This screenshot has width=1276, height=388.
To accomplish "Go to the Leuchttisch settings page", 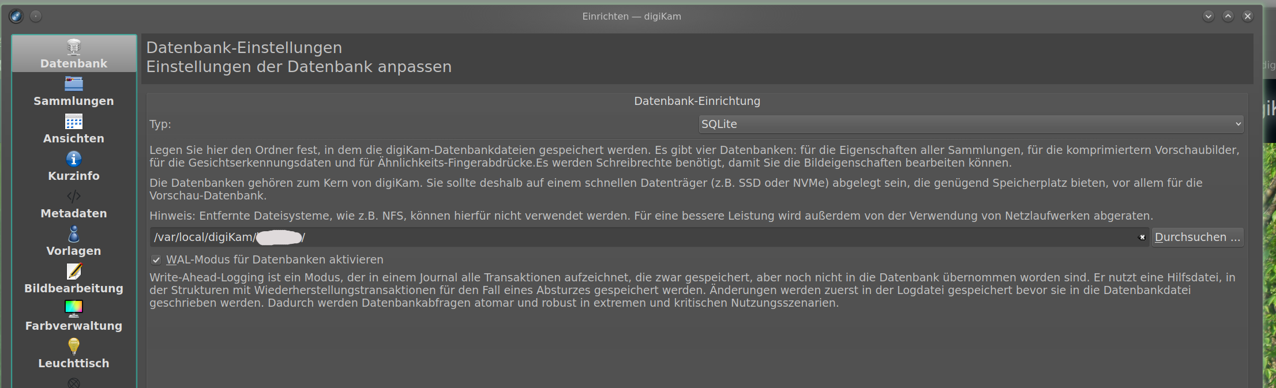I will (x=74, y=353).
